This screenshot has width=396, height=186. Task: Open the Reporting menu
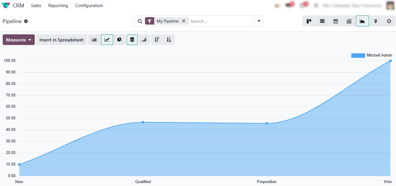[x=58, y=6]
